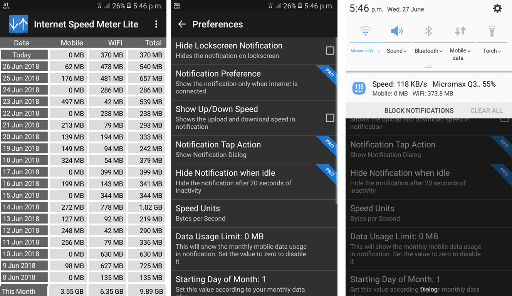The height and width of the screenshot is (296, 512).
Task: Select the Today row in the usage table
Action: pyautogui.click(x=24, y=55)
